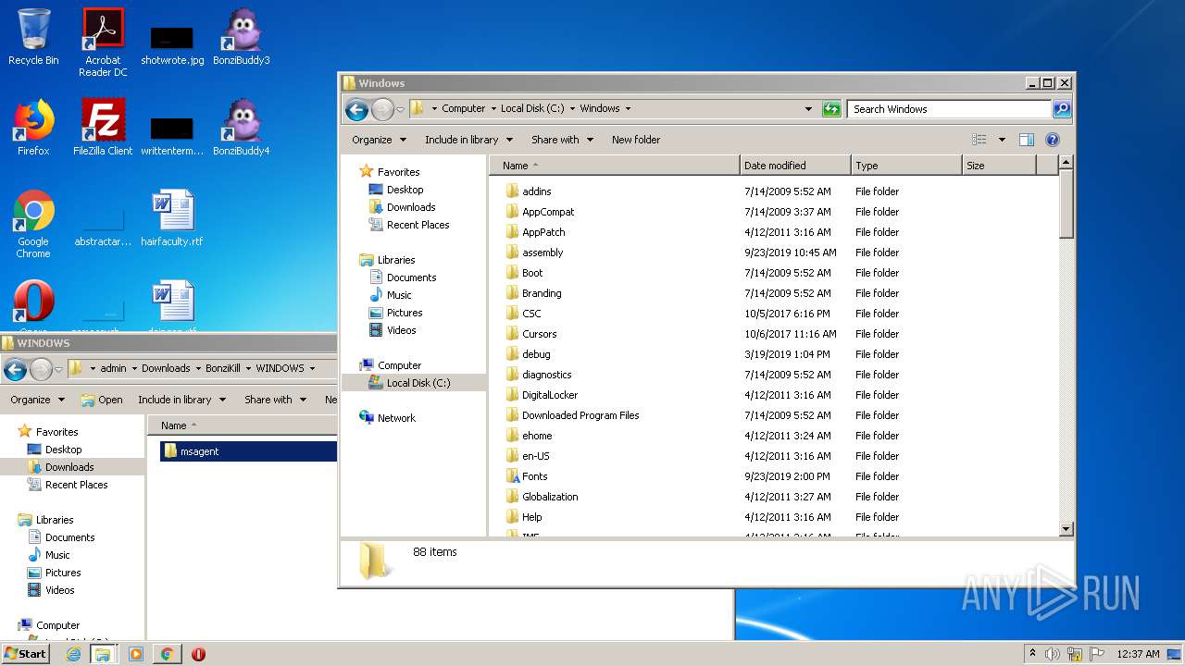Viewport: 1185px width, 666px height.
Task: Open Organize menu in BonziKill WINDOWS window
Action: [37, 400]
